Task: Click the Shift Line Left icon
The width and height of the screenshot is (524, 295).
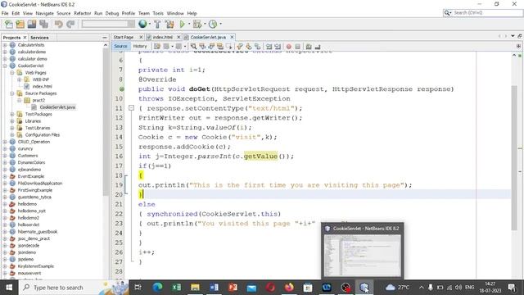Action: point(269,47)
